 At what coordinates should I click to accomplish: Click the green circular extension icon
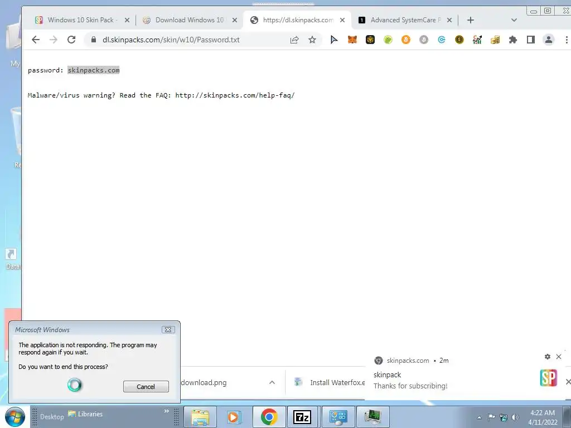tap(388, 40)
